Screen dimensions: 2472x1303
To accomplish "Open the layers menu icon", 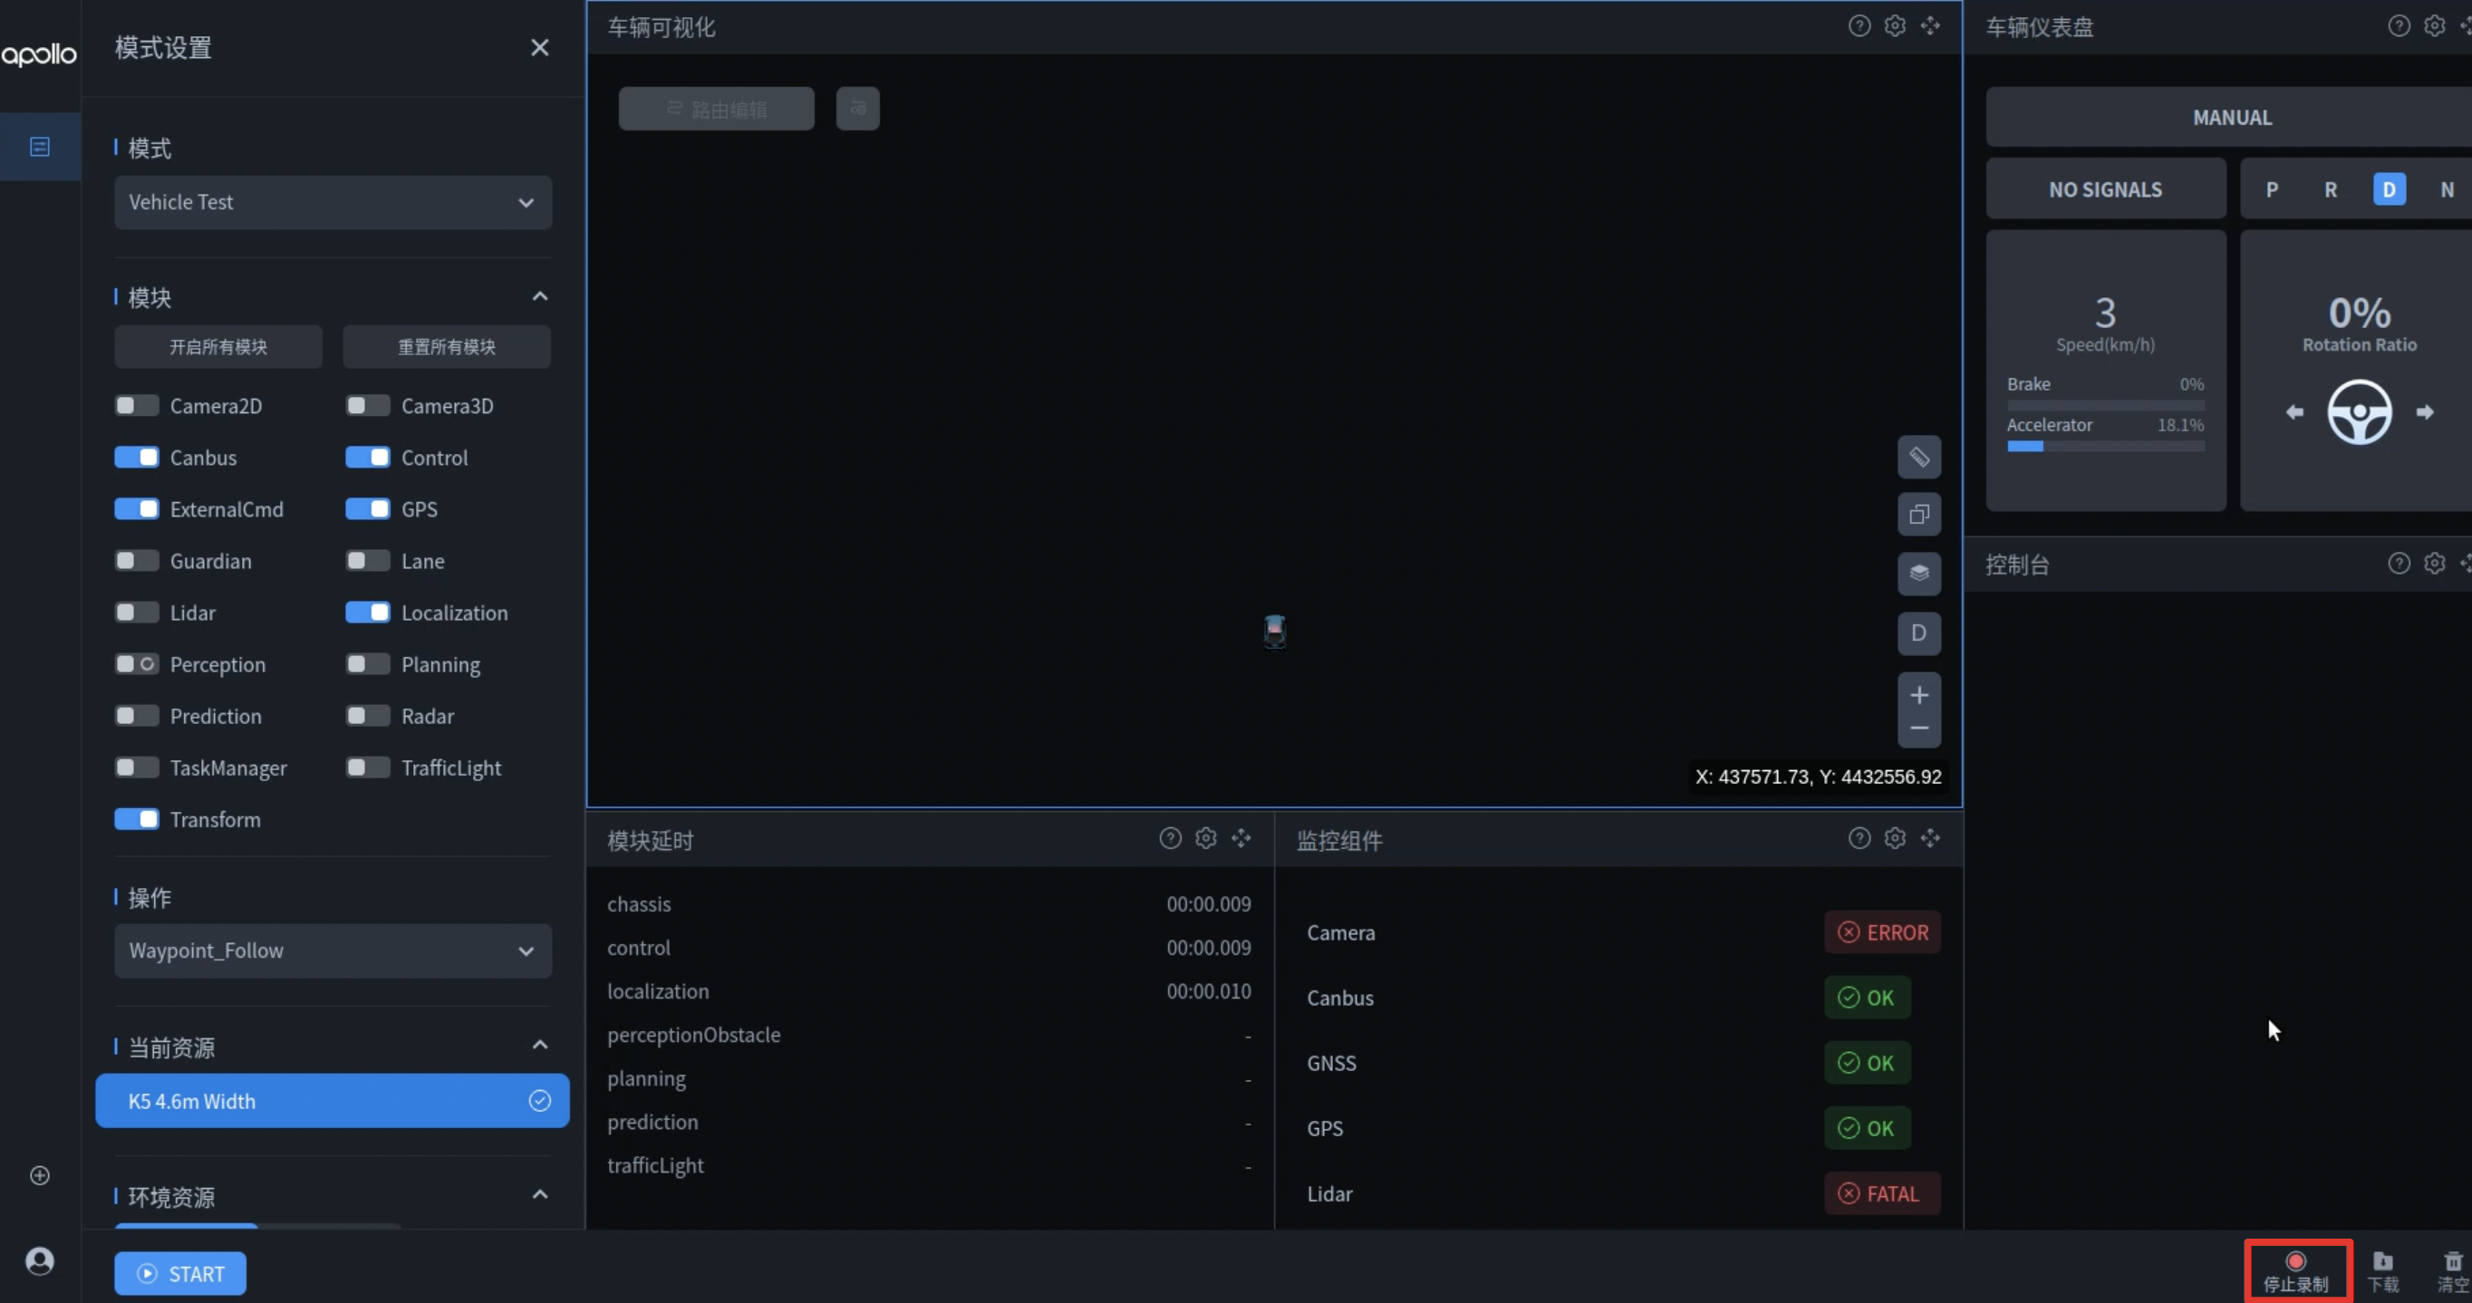I will point(1918,574).
